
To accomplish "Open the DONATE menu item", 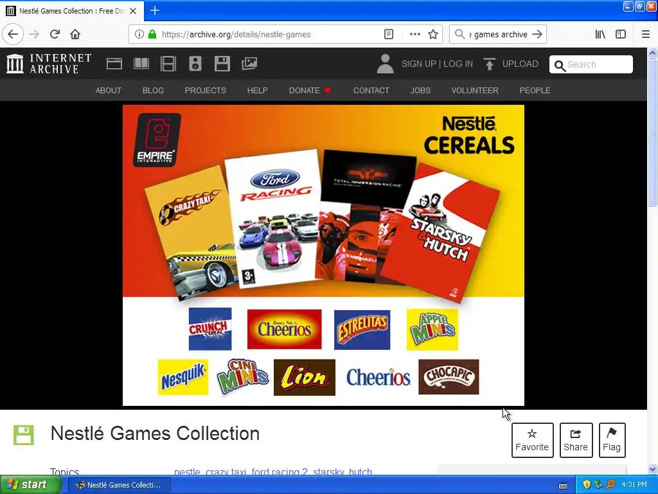I will click(x=310, y=90).
